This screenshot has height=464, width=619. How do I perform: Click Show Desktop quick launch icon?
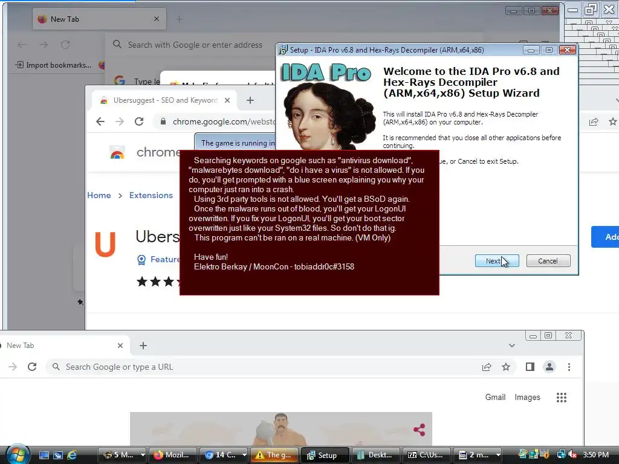click(44, 455)
